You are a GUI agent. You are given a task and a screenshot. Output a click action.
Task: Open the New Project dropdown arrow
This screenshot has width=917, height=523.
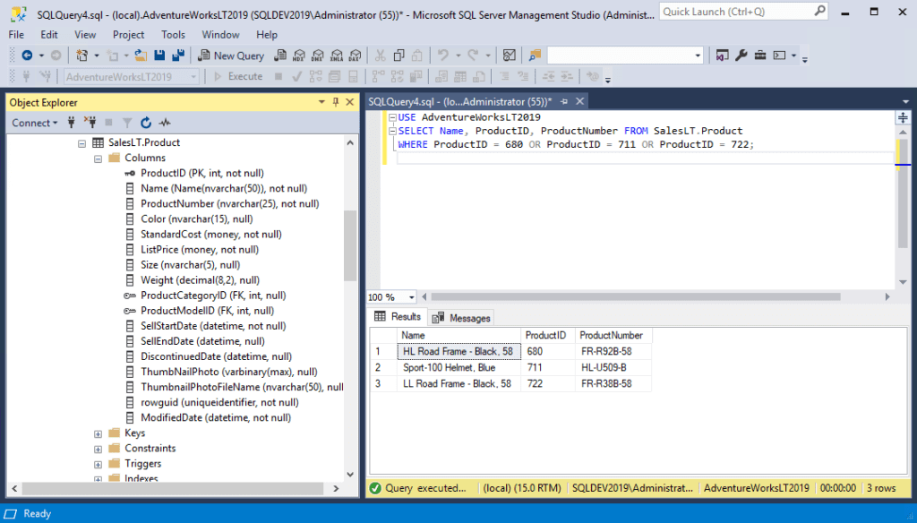click(97, 56)
